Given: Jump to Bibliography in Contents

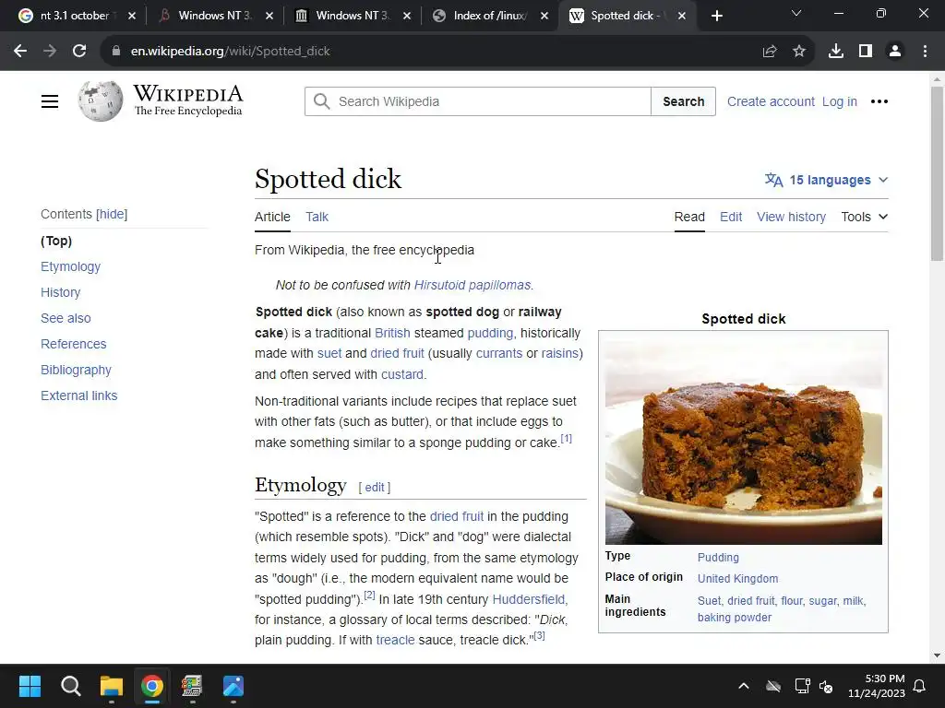Looking at the screenshot, I should point(76,371).
